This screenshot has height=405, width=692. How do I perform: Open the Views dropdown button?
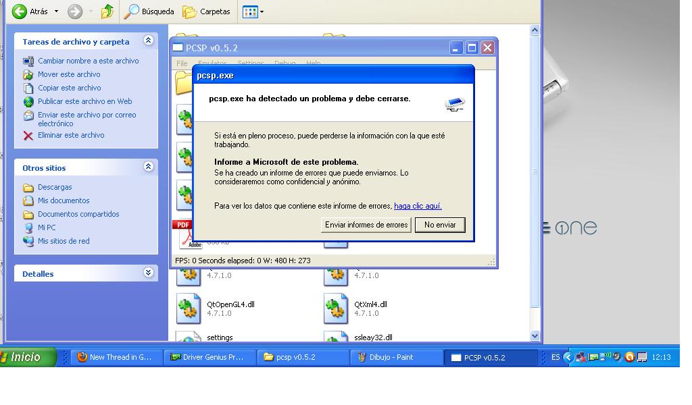[x=253, y=12]
